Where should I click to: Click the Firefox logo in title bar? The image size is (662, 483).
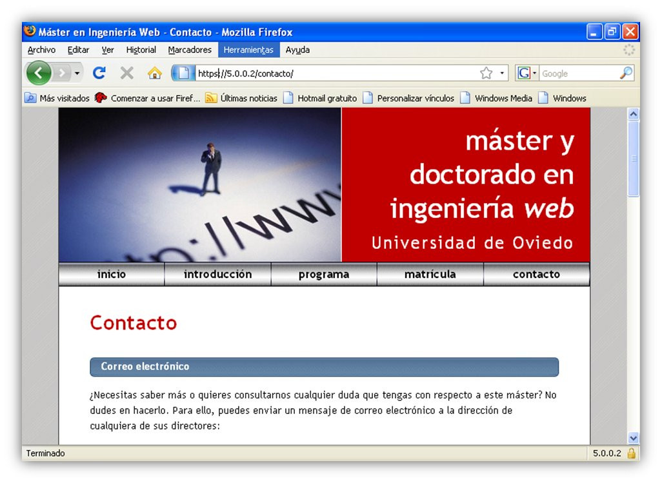click(x=30, y=31)
